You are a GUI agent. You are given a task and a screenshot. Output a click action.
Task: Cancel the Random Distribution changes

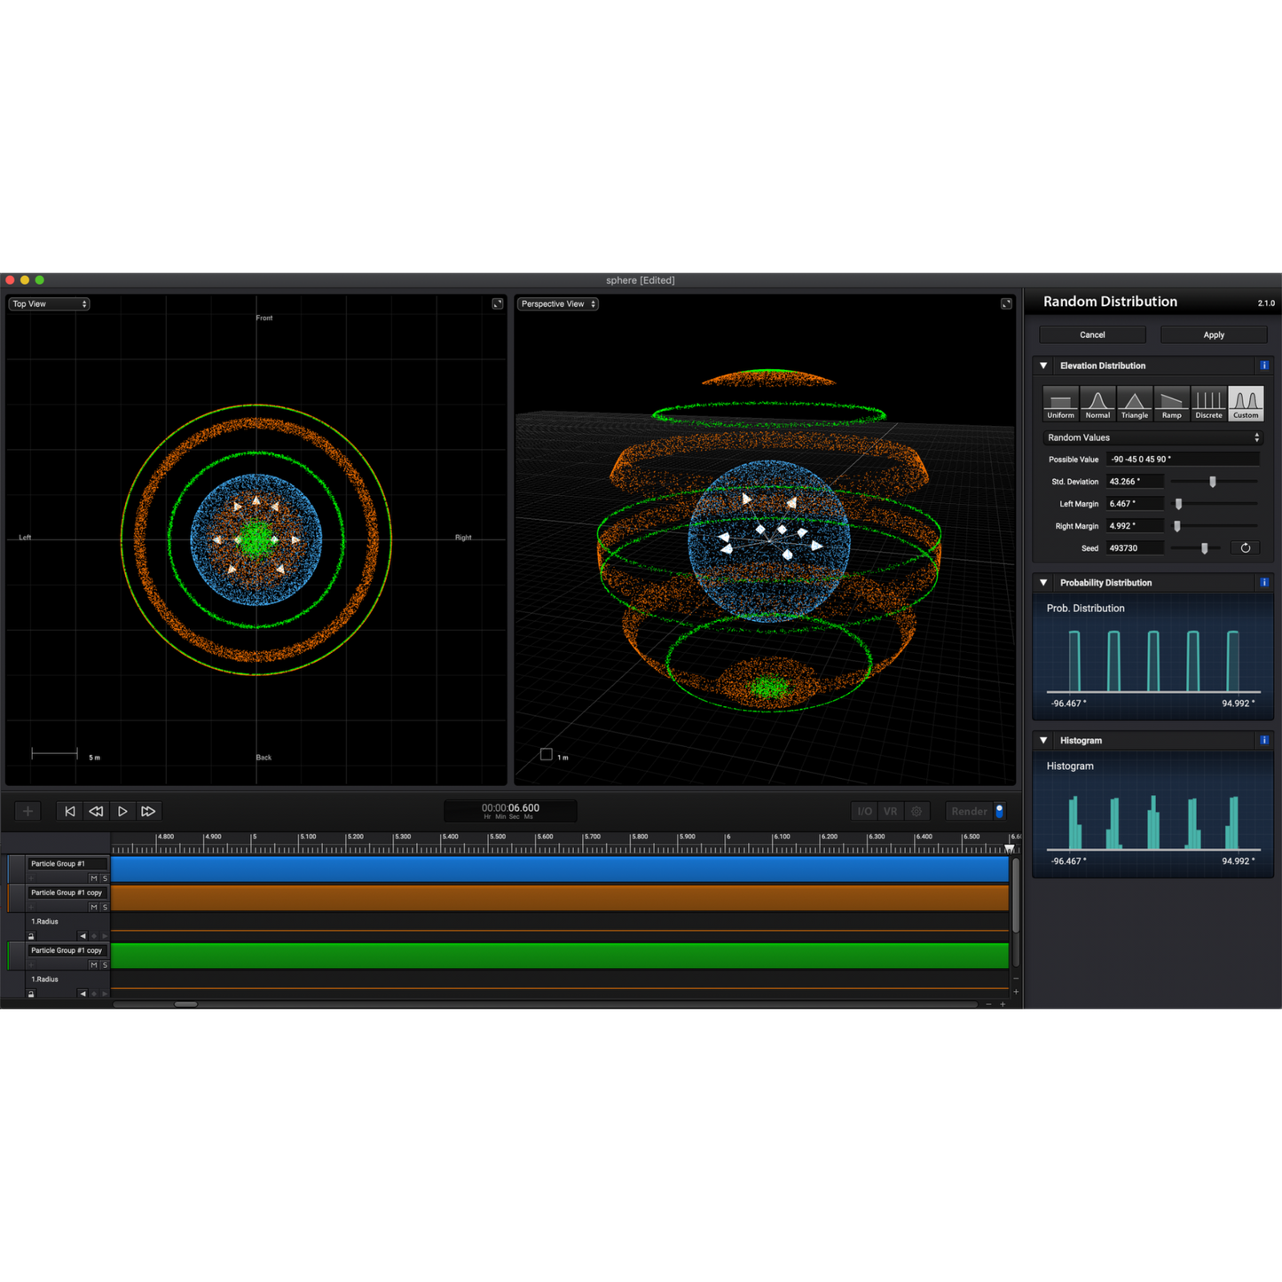(x=1092, y=334)
